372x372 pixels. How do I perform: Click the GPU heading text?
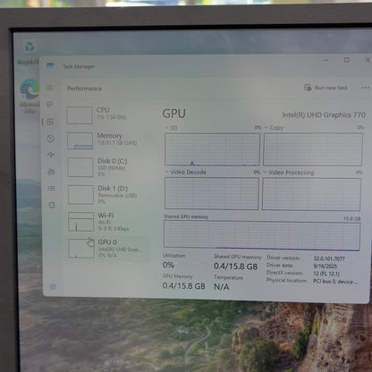(174, 114)
